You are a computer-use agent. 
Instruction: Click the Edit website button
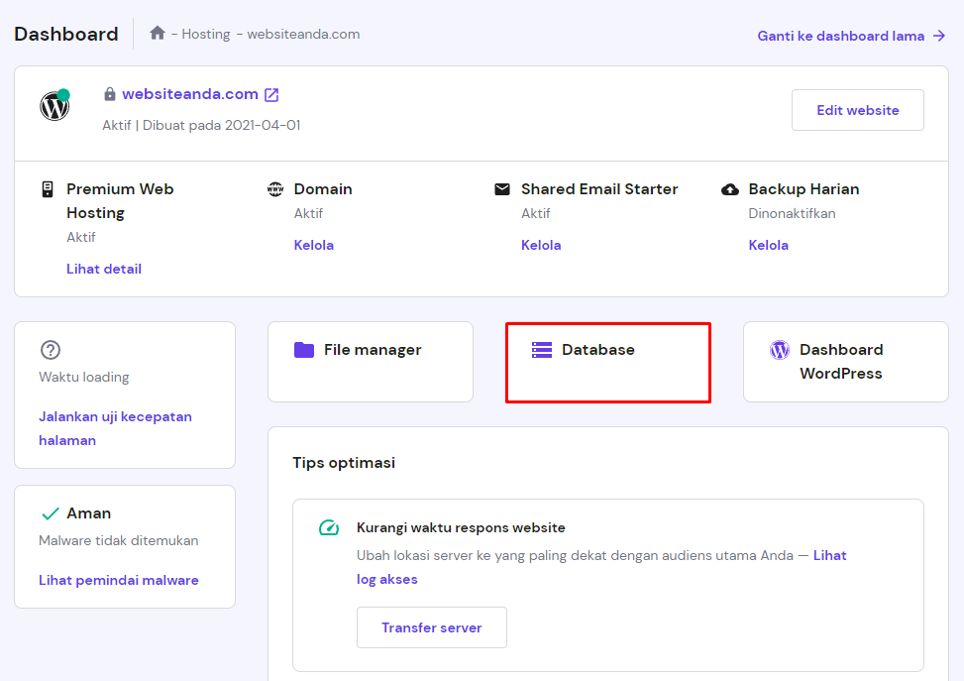(857, 109)
